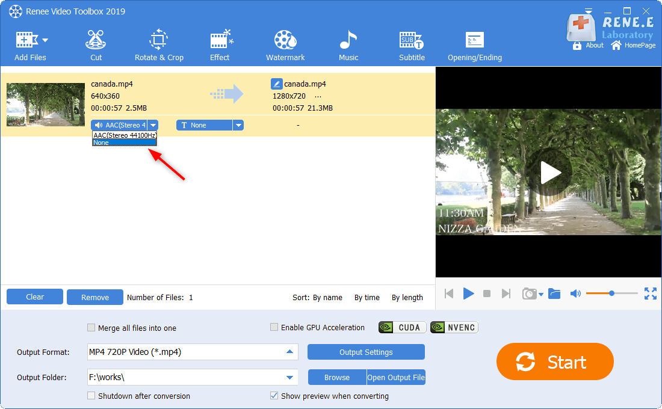
Task: Open the Subtitle tool
Action: click(412, 46)
